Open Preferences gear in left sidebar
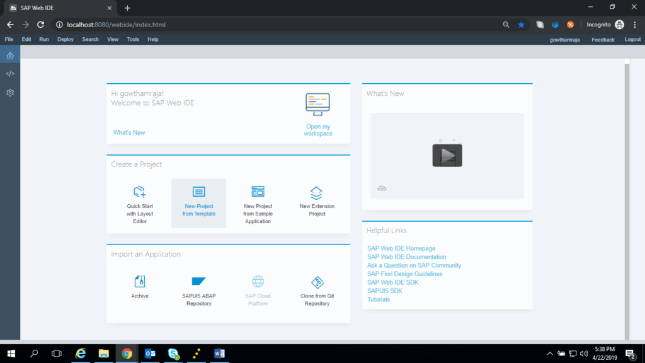This screenshot has height=363, width=645. pos(10,93)
